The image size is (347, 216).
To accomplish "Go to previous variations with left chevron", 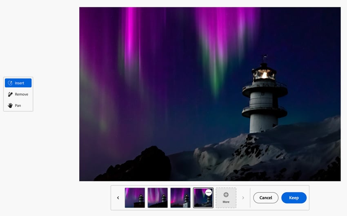I will click(118, 198).
